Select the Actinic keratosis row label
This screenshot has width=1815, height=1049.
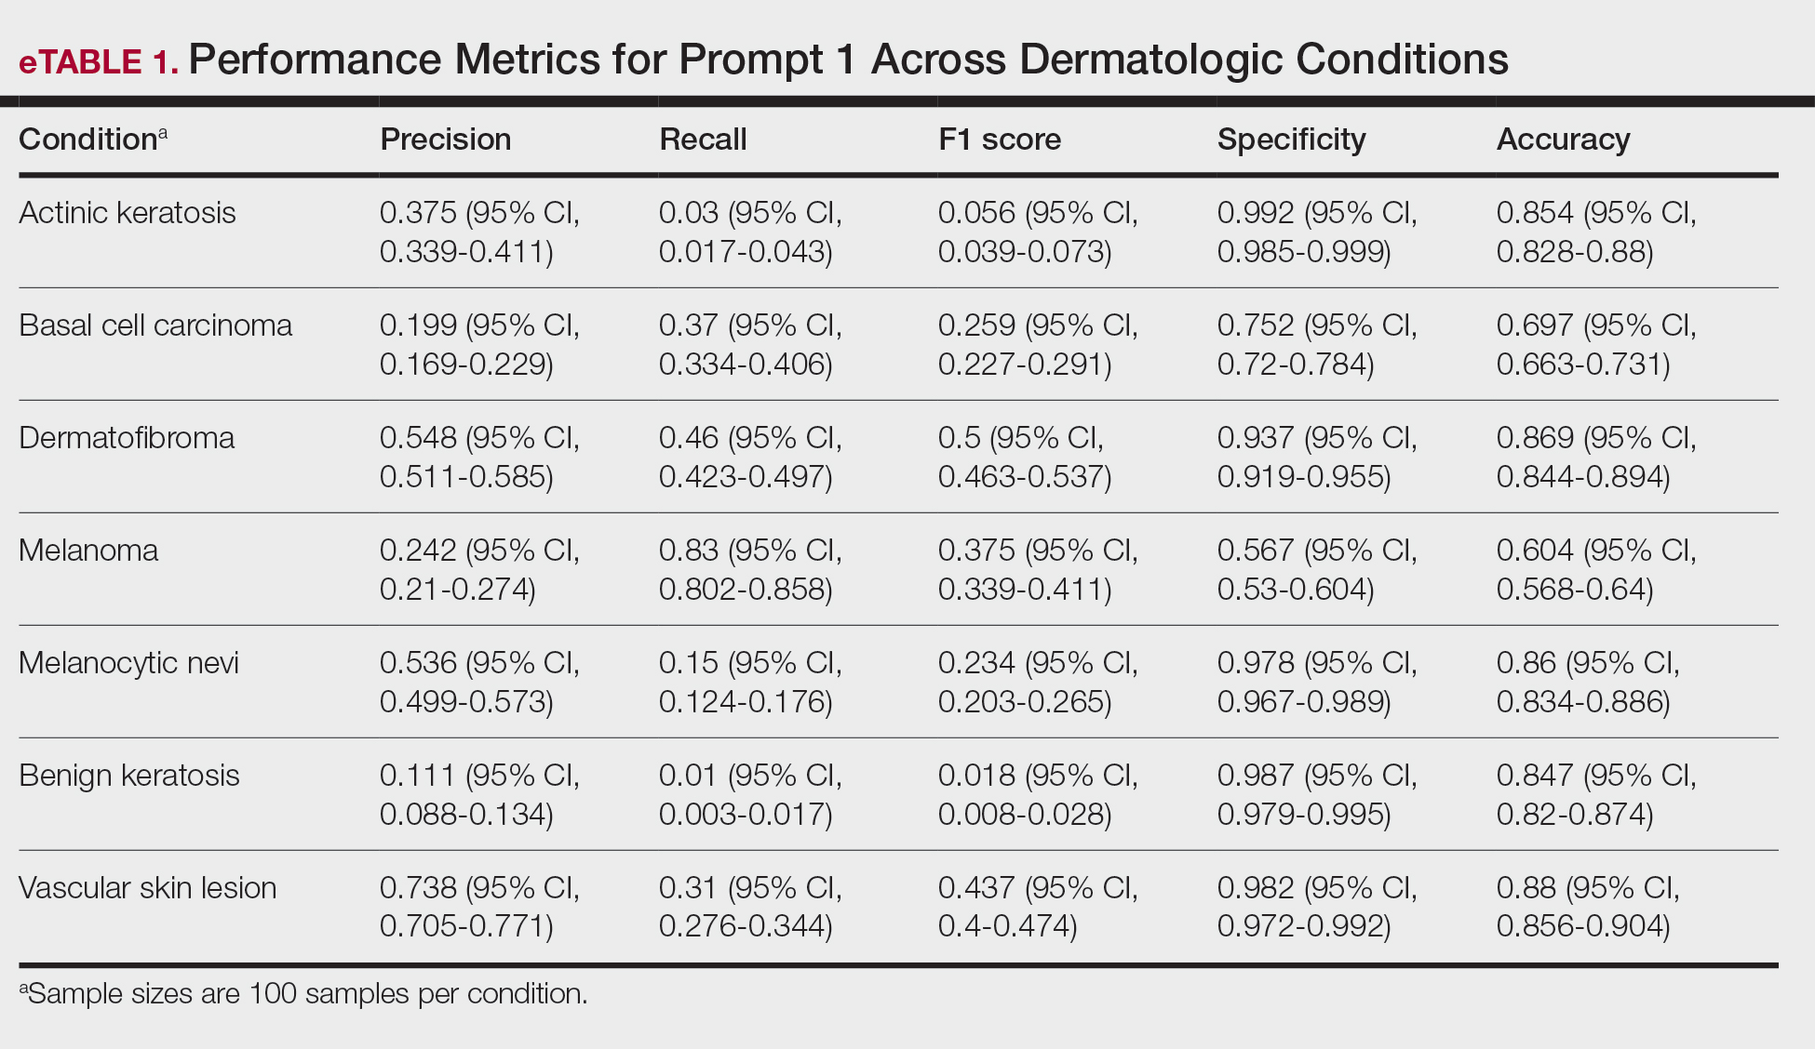pyautogui.click(x=128, y=213)
